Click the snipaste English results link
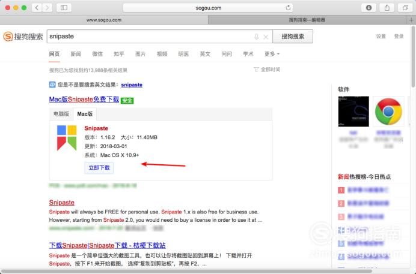This screenshot has width=416, height=274. (x=132, y=85)
